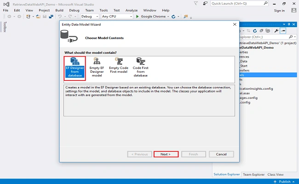Open the collapsed Toolbox side tab
Image resolution: width=299 pixels, height=184 pixels.
tap(5, 27)
